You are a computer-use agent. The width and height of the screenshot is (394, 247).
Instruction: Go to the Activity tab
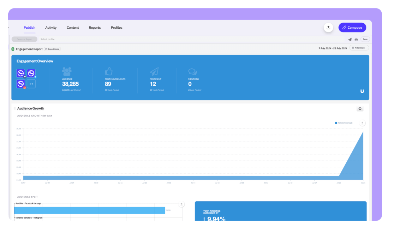point(51,27)
